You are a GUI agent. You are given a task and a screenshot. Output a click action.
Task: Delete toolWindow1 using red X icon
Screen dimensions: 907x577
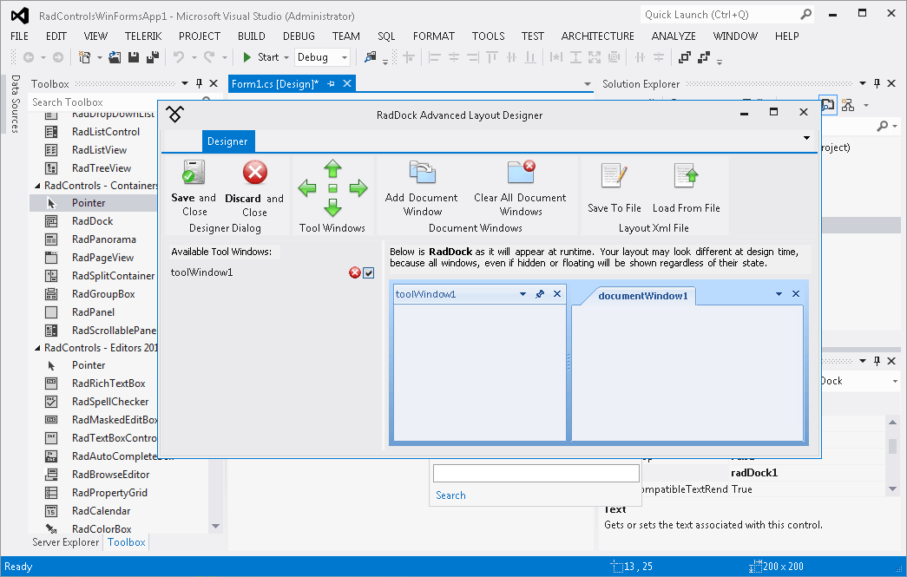point(355,273)
